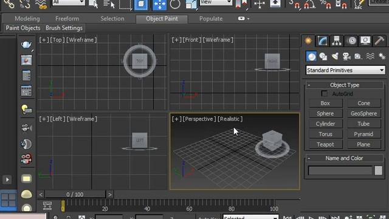The height and width of the screenshot is (219, 389).
Task: Open the Utilities hammer panel tab
Action: 379,41
